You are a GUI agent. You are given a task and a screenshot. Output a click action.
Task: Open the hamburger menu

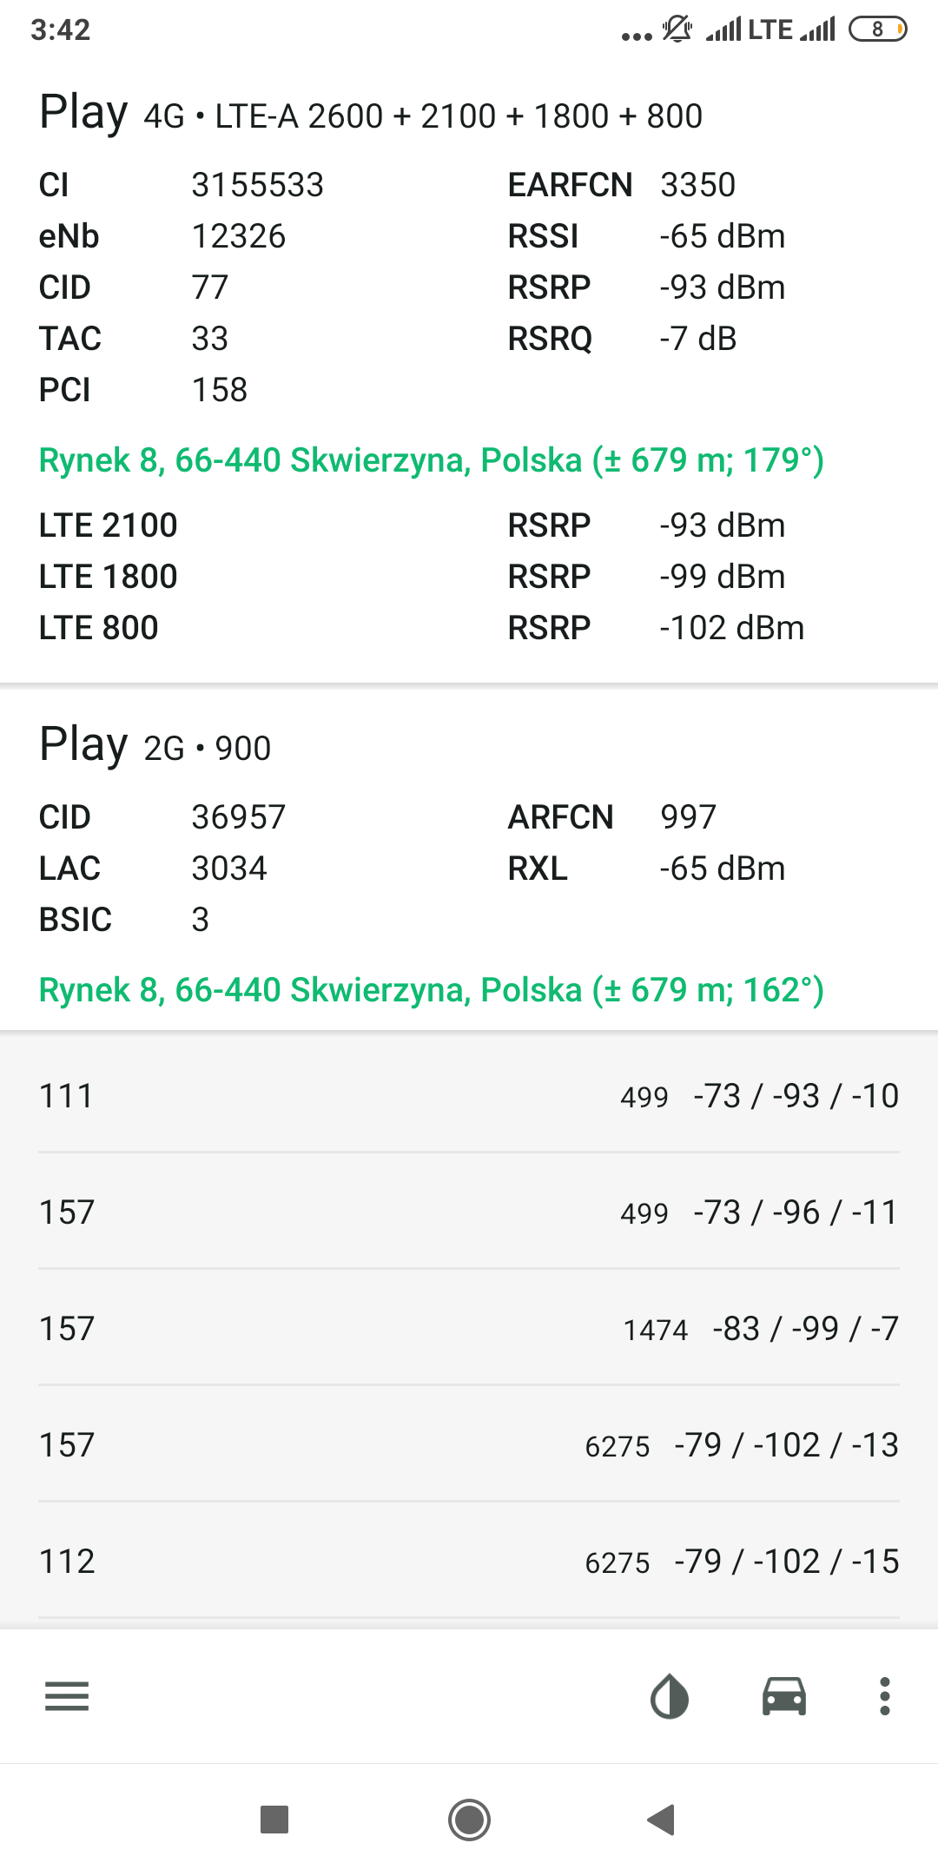coord(67,1695)
